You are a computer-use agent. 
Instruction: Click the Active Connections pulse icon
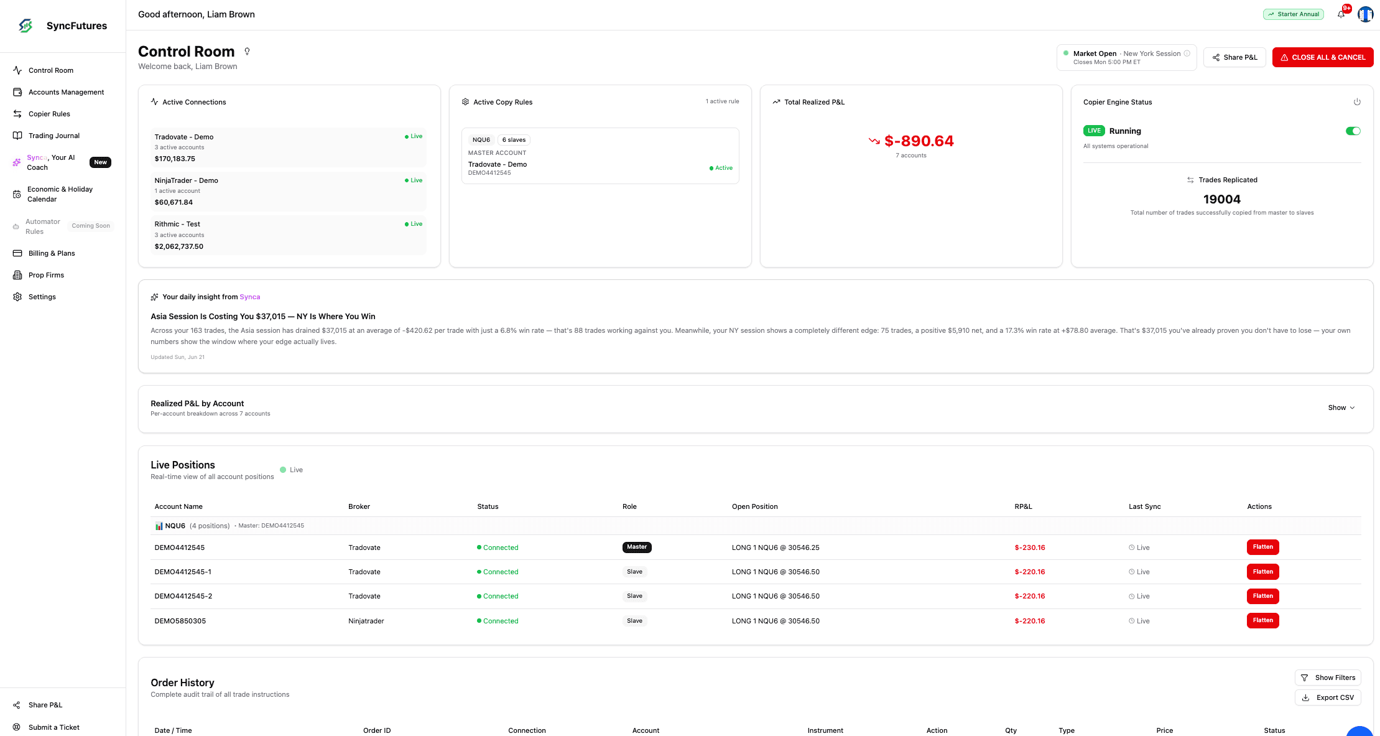[x=154, y=102]
